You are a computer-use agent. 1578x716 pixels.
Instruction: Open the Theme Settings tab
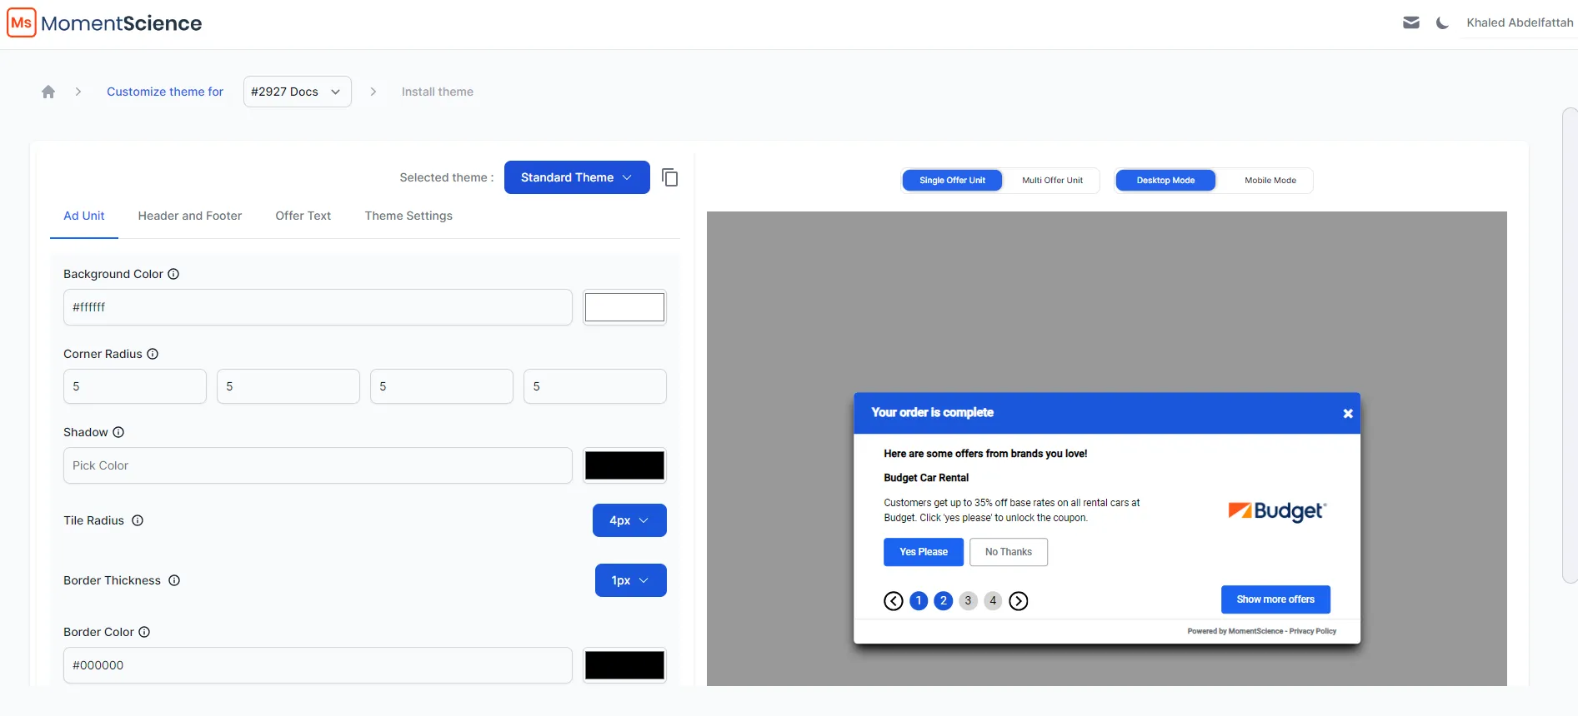(408, 216)
